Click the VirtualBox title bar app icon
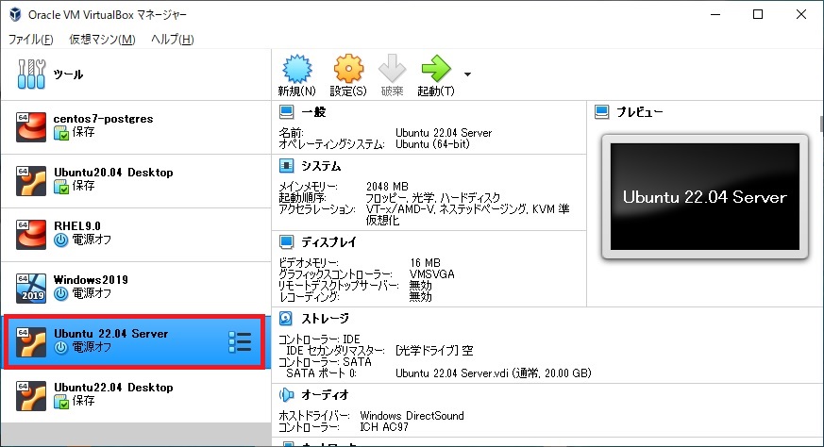This screenshot has height=447, width=824. click(15, 14)
